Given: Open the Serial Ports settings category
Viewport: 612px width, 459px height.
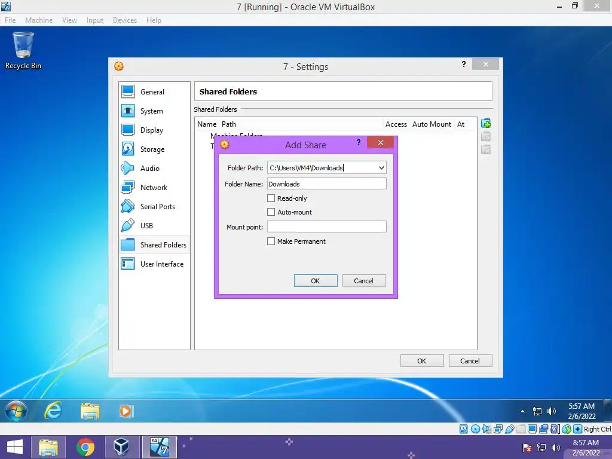Looking at the screenshot, I should (154, 206).
